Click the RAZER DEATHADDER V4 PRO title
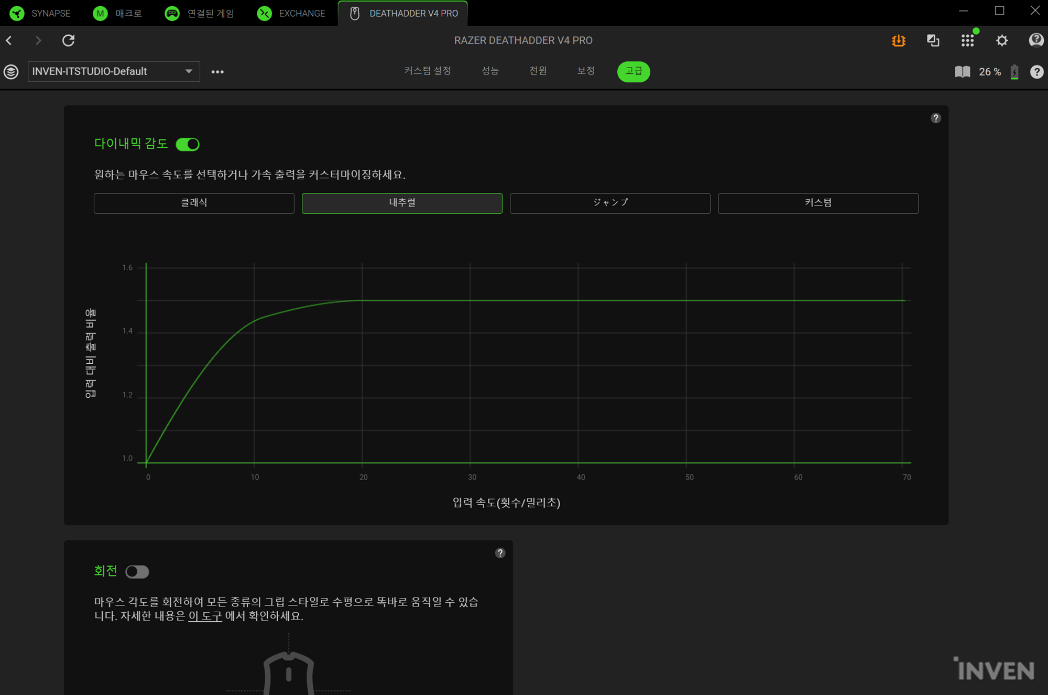The height and width of the screenshot is (695, 1048). [523, 40]
